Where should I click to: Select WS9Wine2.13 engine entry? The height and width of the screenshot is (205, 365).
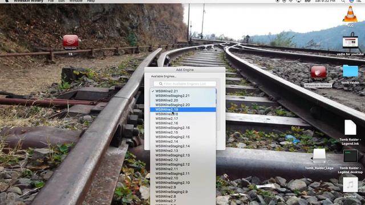(x=183, y=150)
